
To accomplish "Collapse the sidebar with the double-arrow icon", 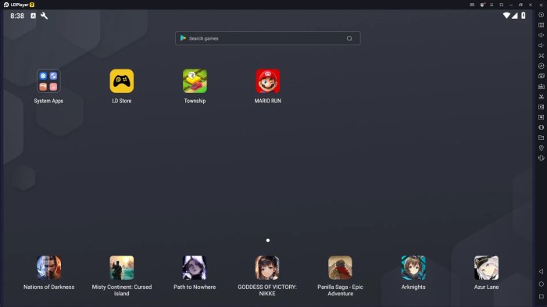I will (x=541, y=5).
